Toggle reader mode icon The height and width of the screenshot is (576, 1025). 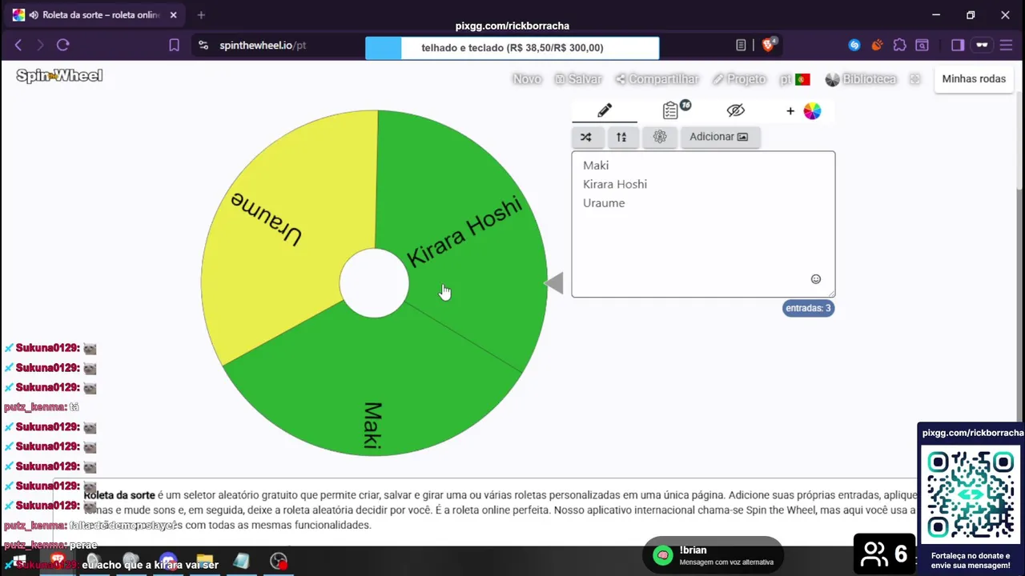tap(741, 46)
